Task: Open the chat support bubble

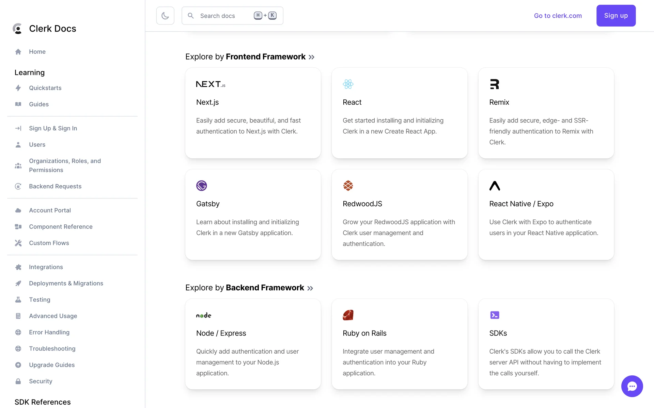Action: (x=632, y=386)
